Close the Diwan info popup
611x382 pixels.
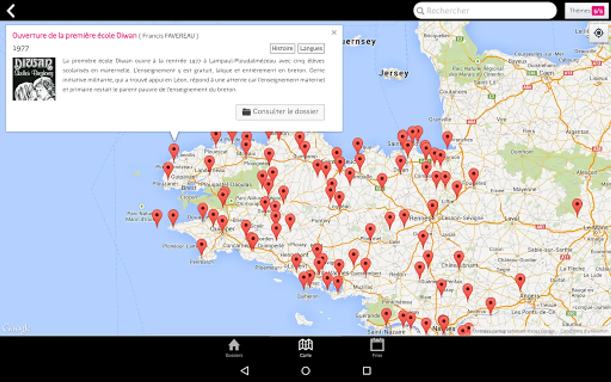334,32
